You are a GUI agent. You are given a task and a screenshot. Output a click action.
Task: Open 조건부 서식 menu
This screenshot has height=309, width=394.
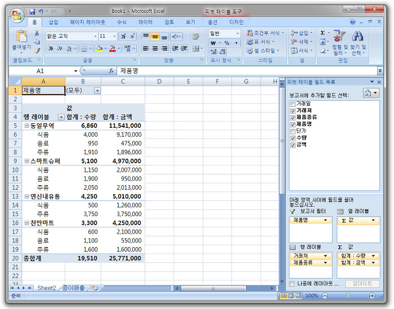pos(265,33)
